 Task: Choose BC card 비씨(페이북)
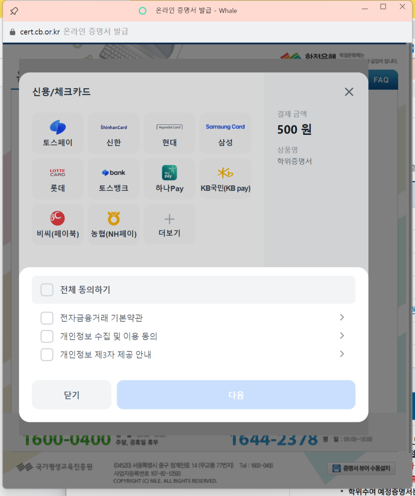click(58, 224)
